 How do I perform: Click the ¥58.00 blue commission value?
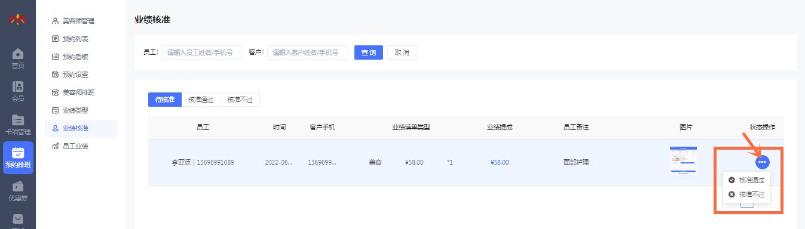(x=500, y=162)
